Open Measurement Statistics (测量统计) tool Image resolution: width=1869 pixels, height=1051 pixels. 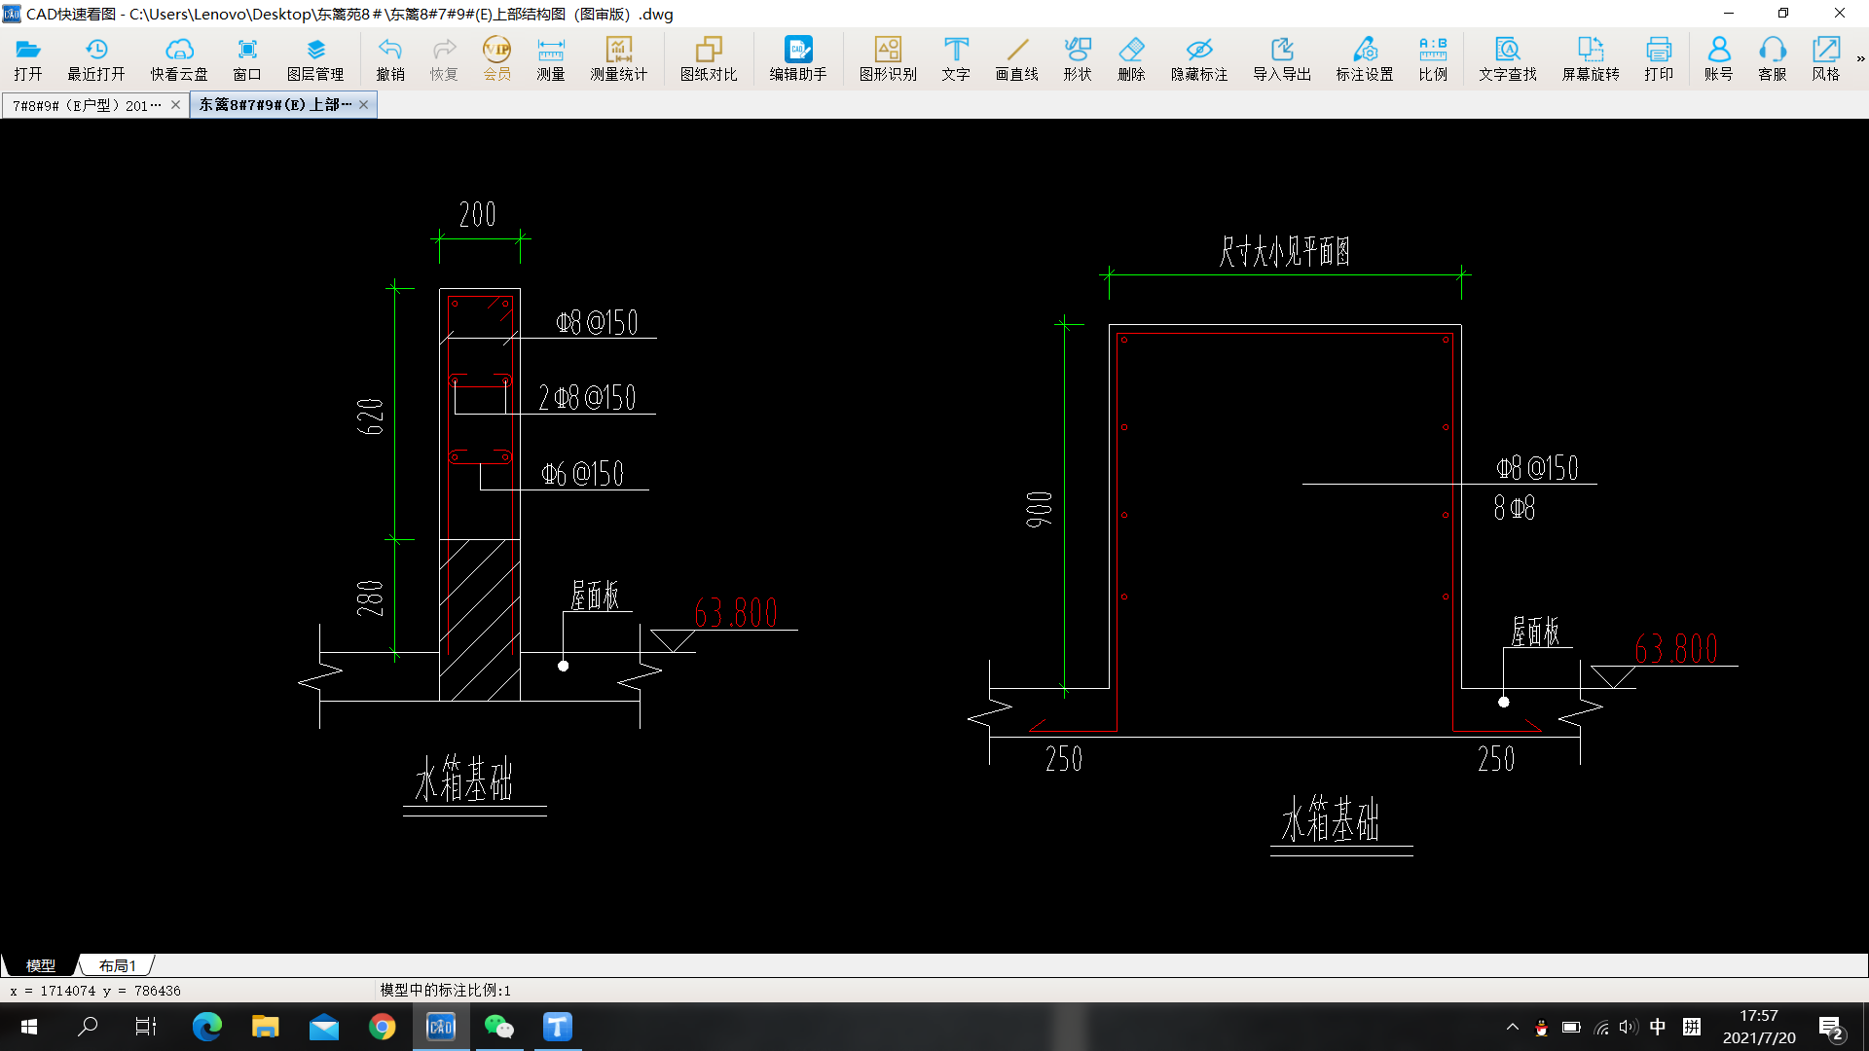pos(618,58)
